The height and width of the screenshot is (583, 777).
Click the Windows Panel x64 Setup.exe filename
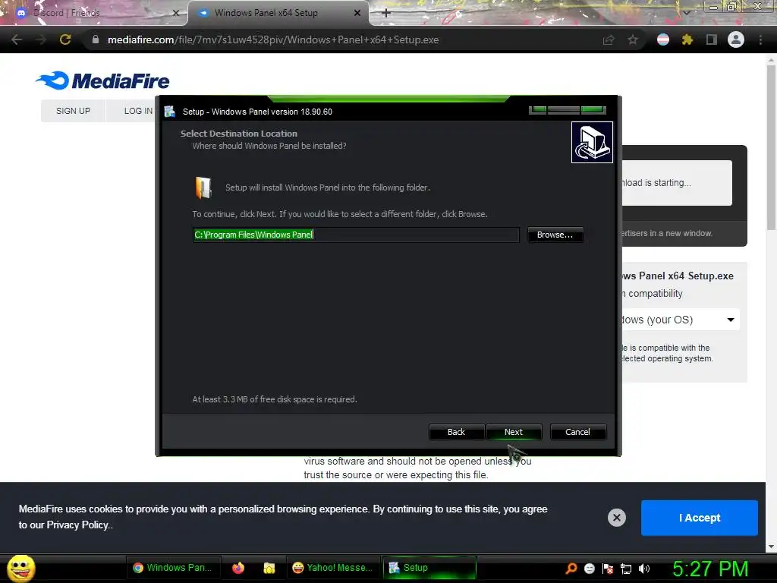coord(678,276)
